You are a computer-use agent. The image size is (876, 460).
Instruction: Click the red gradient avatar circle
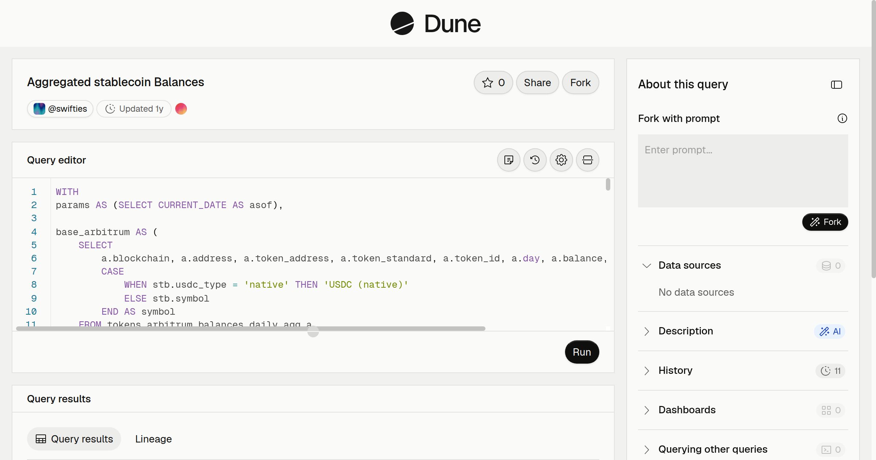pyautogui.click(x=181, y=109)
